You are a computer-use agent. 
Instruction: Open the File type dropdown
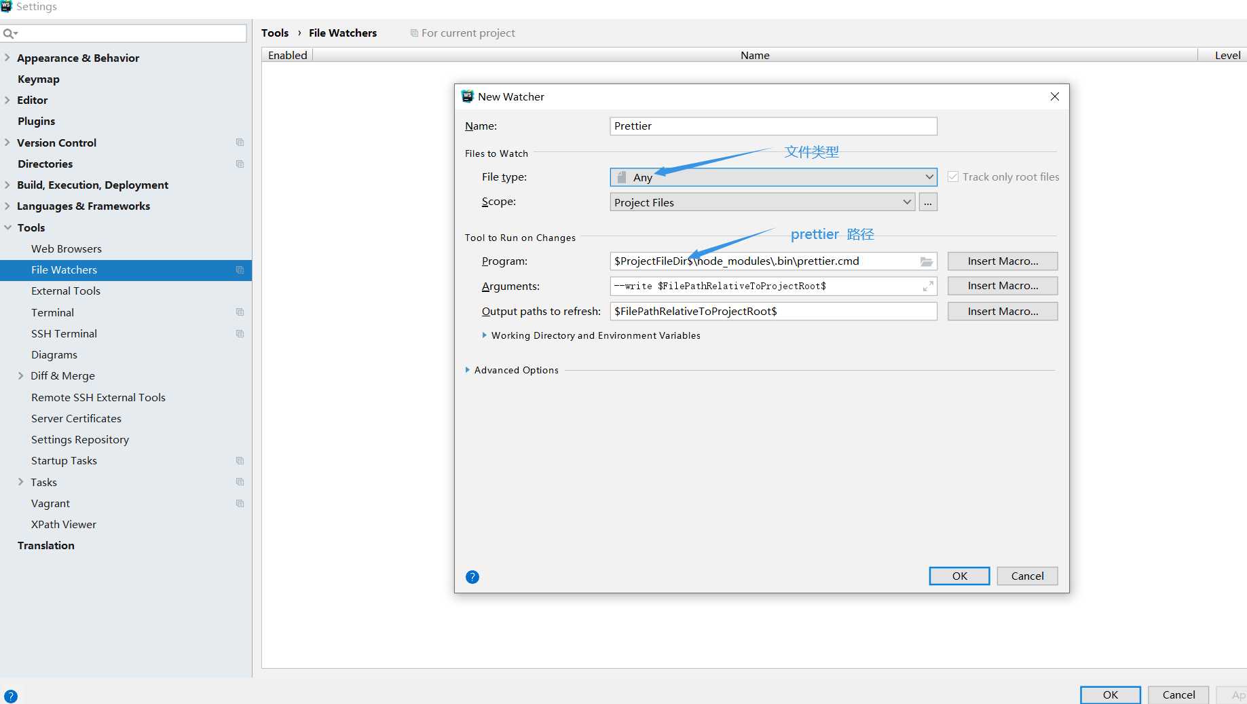tap(773, 177)
